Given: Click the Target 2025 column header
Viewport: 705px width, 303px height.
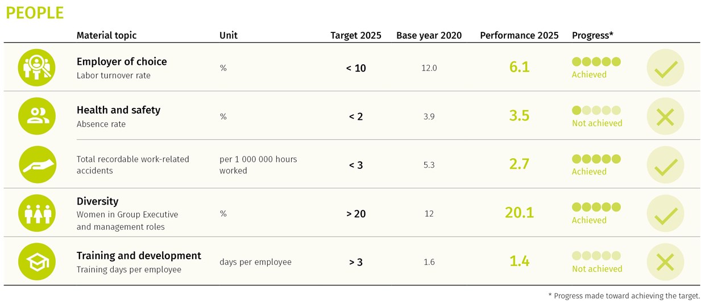Looking at the screenshot, I should (356, 35).
